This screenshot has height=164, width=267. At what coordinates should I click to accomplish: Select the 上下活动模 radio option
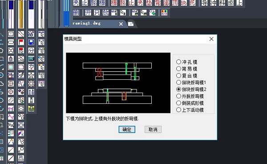(190, 110)
